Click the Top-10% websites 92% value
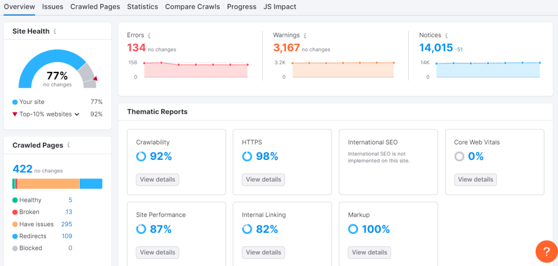The width and height of the screenshot is (558, 266). (x=96, y=114)
